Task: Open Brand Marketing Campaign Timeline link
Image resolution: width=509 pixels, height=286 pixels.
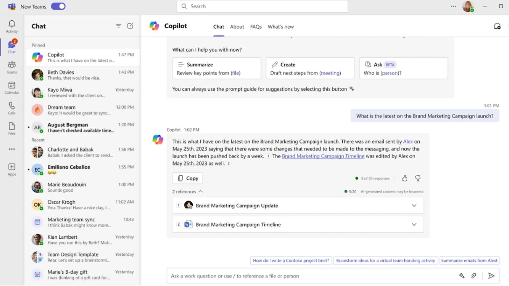Action: pos(323,156)
